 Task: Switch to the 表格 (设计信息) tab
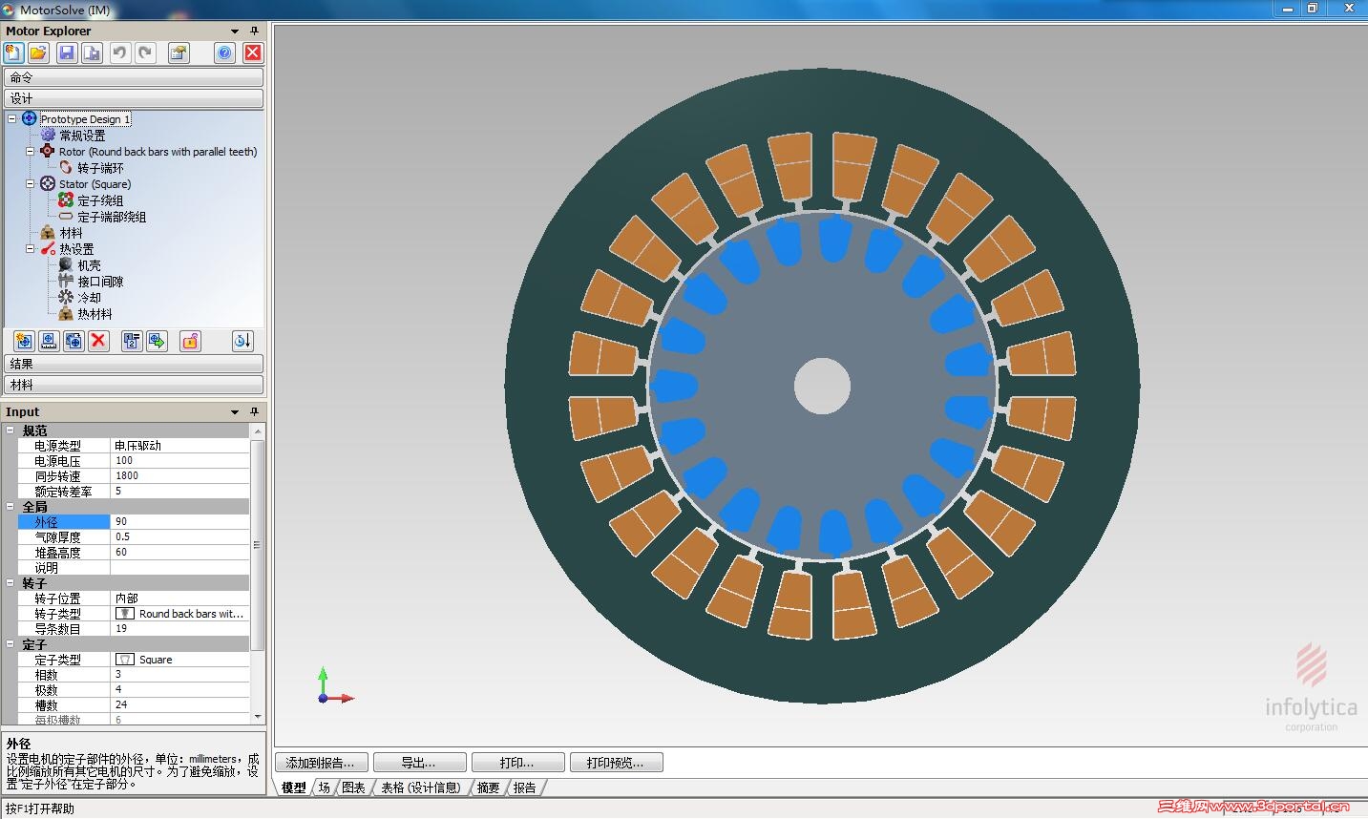tap(421, 787)
